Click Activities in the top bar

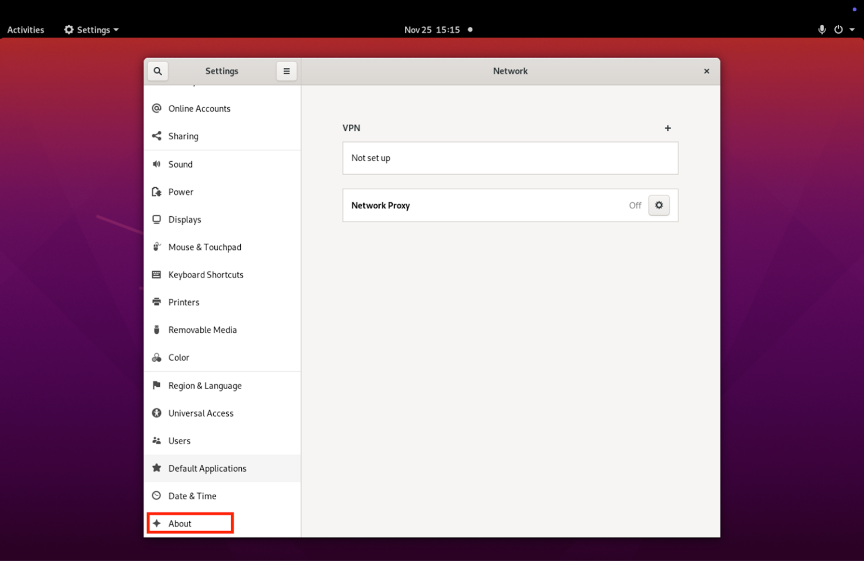[25, 29]
